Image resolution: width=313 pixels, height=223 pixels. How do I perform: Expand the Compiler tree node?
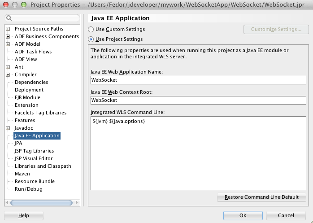(8, 74)
